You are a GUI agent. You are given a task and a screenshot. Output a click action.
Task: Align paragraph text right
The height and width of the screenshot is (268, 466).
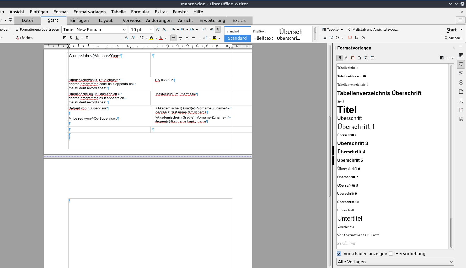tap(187, 38)
